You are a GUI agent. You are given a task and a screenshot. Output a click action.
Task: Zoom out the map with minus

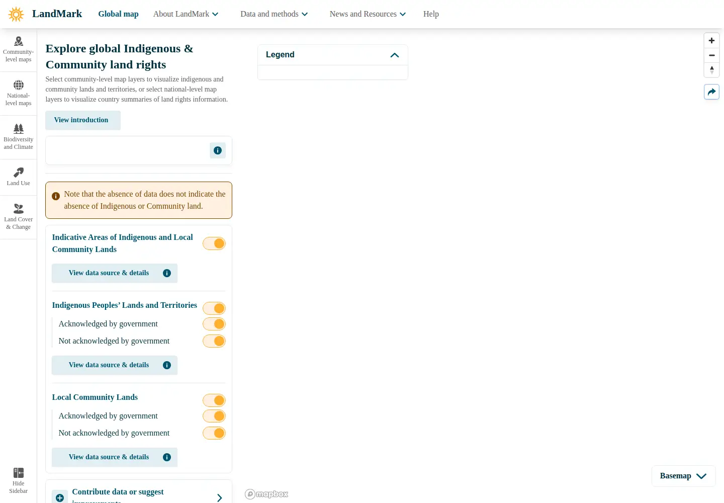[711, 55]
